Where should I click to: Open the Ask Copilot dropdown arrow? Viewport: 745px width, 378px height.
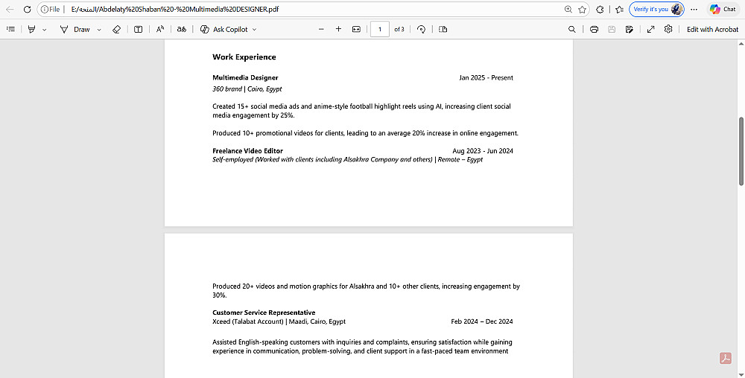pyautogui.click(x=254, y=30)
